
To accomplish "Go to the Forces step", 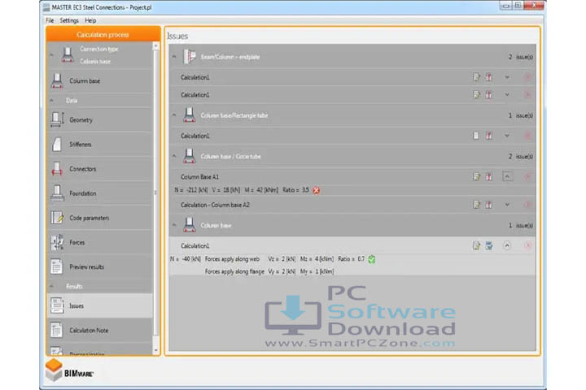I will [x=100, y=242].
